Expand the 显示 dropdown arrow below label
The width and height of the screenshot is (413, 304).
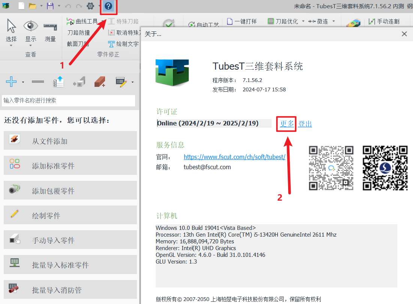point(30,46)
